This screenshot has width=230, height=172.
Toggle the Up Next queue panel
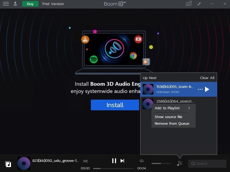180,163
